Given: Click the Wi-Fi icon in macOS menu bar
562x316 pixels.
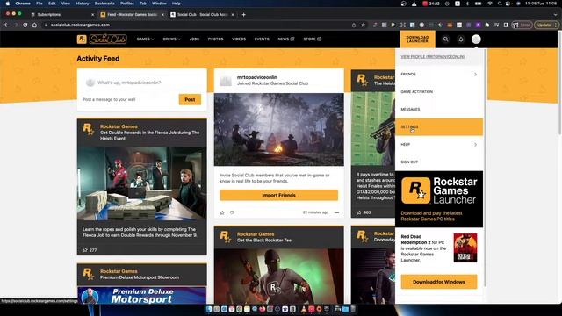Looking at the screenshot, I should pyautogui.click(x=490, y=4).
